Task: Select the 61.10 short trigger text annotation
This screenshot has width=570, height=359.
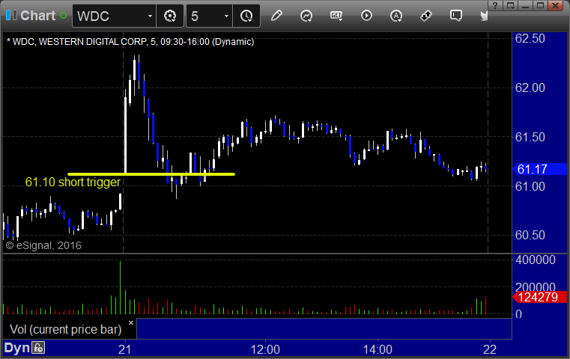Action: coord(73,182)
